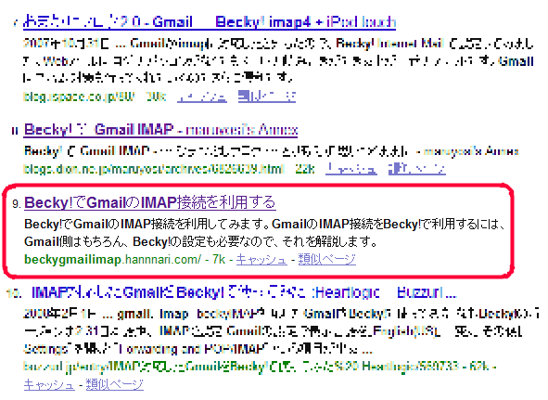Open result 10 title with Heartlogic Buzzurl
The image size is (548, 400).
point(244,292)
